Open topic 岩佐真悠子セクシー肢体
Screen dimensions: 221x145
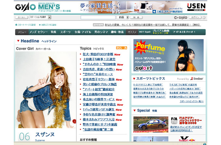coord(99,79)
